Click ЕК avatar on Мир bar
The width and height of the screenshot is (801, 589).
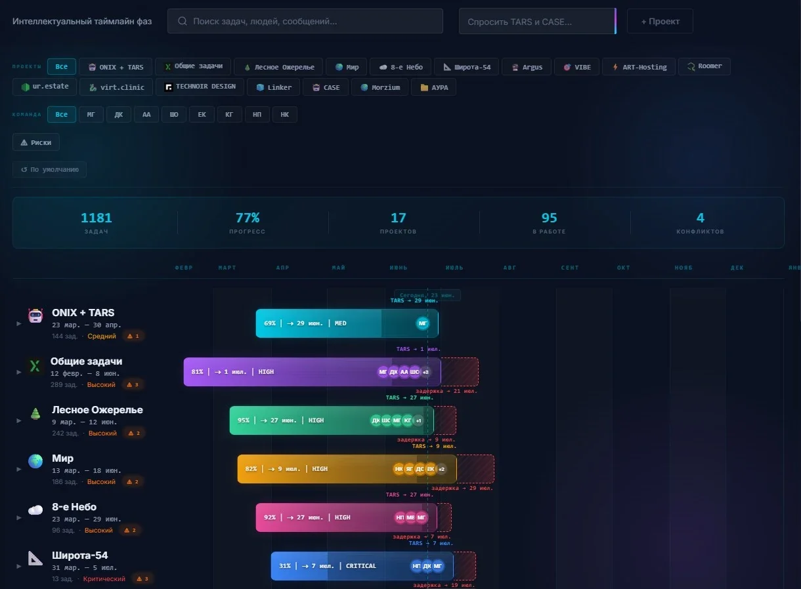point(431,469)
